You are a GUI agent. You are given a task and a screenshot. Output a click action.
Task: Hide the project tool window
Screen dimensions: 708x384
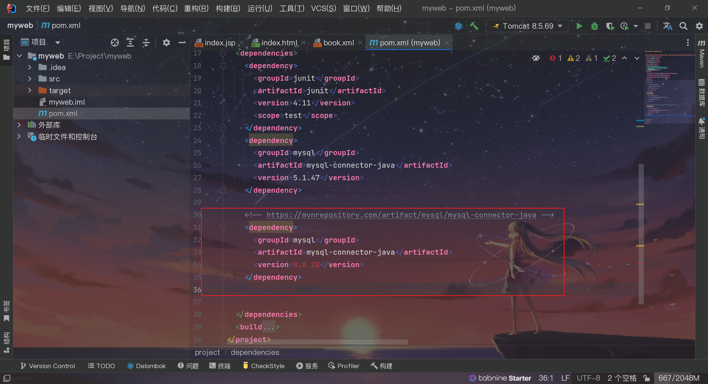point(182,43)
